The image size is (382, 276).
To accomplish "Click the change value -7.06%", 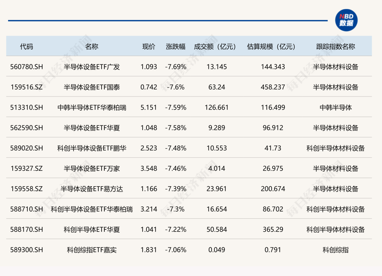I will 175,250.
